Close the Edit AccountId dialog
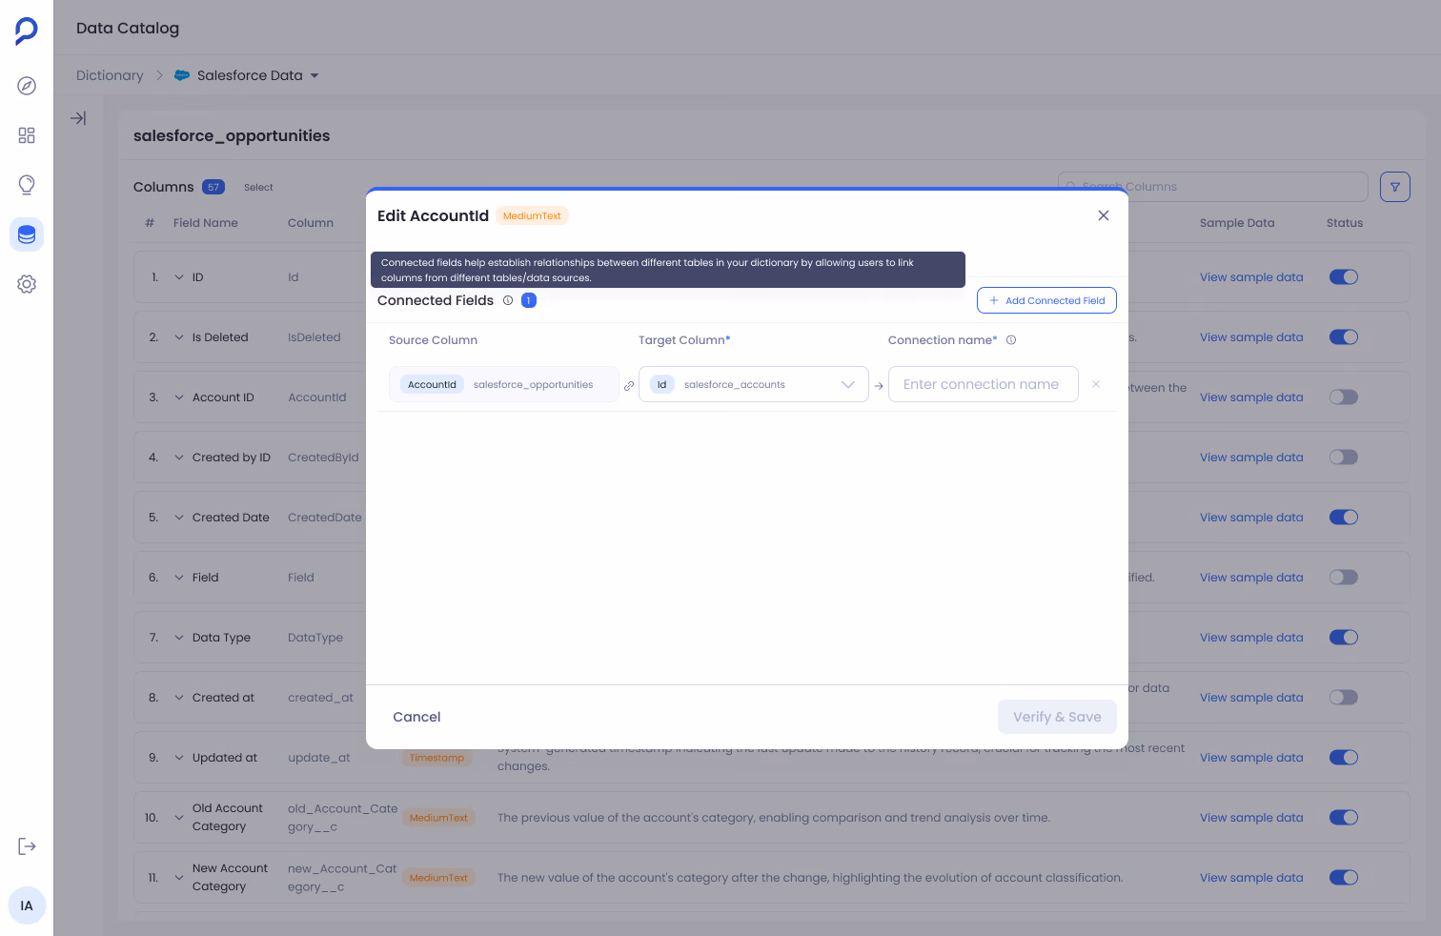Screen dimensions: 1441x936 (x=1104, y=215)
